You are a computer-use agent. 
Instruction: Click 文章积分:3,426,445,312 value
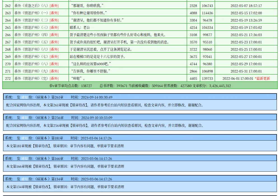click(212, 86)
